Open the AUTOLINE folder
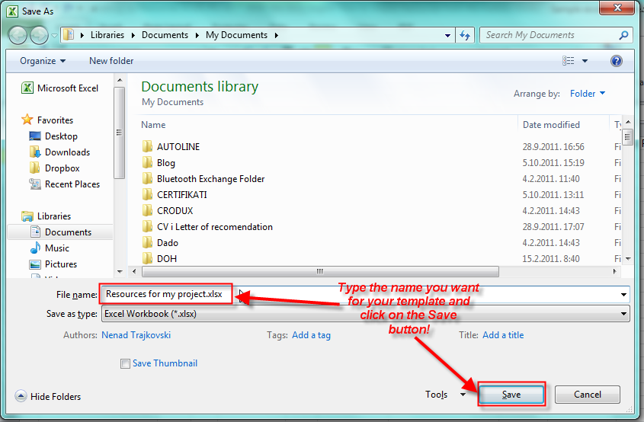Image resolution: width=644 pixels, height=422 pixels. 178,147
